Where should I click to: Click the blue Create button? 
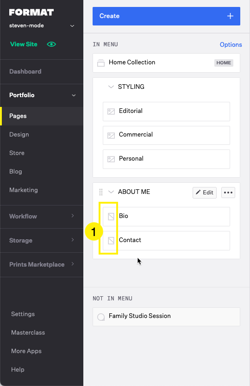(x=166, y=16)
